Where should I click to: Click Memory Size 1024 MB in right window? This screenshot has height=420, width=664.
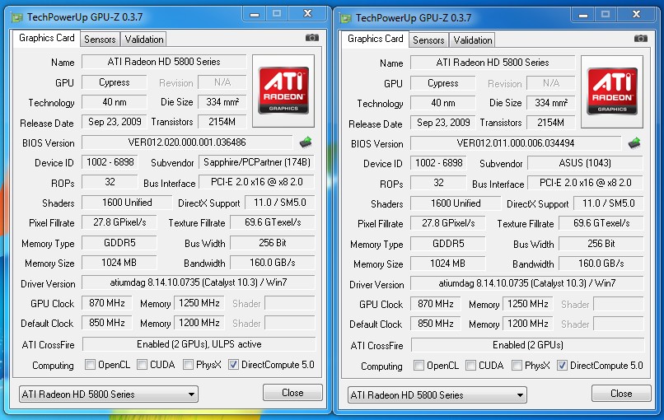[x=447, y=264]
